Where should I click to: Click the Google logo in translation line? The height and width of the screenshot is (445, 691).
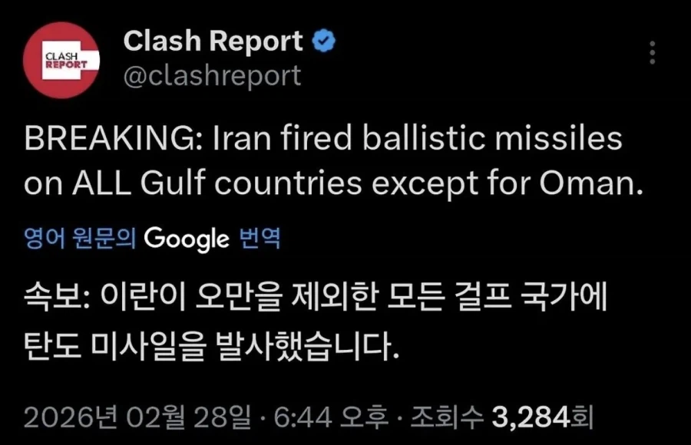click(x=187, y=239)
